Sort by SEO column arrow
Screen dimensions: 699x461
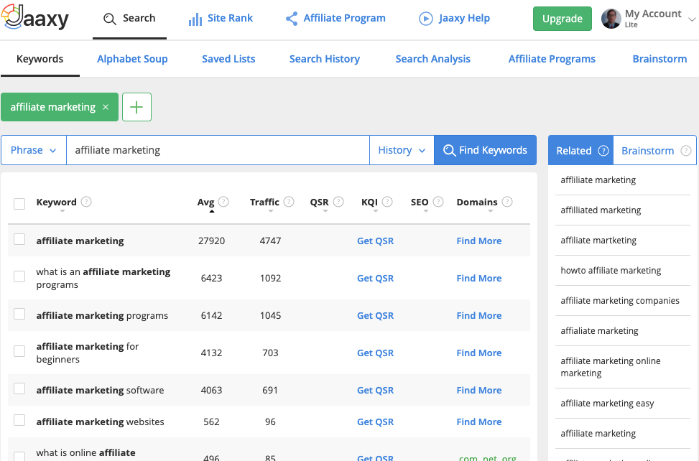point(426,211)
